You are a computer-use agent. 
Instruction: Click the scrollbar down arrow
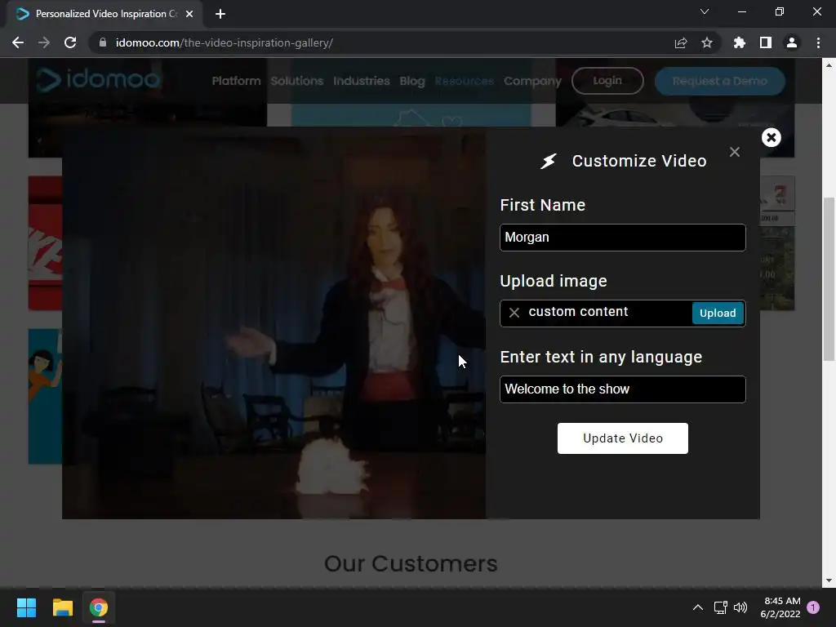(x=829, y=580)
